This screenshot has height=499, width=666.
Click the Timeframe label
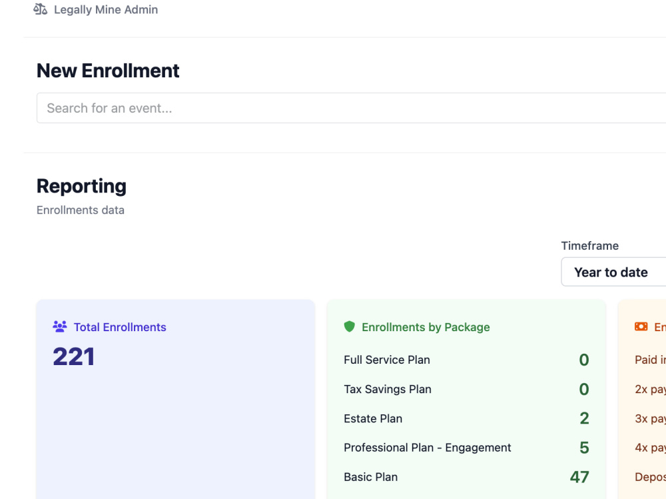[x=589, y=246]
